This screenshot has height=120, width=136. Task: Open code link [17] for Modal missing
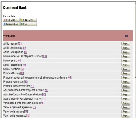(26, 112)
